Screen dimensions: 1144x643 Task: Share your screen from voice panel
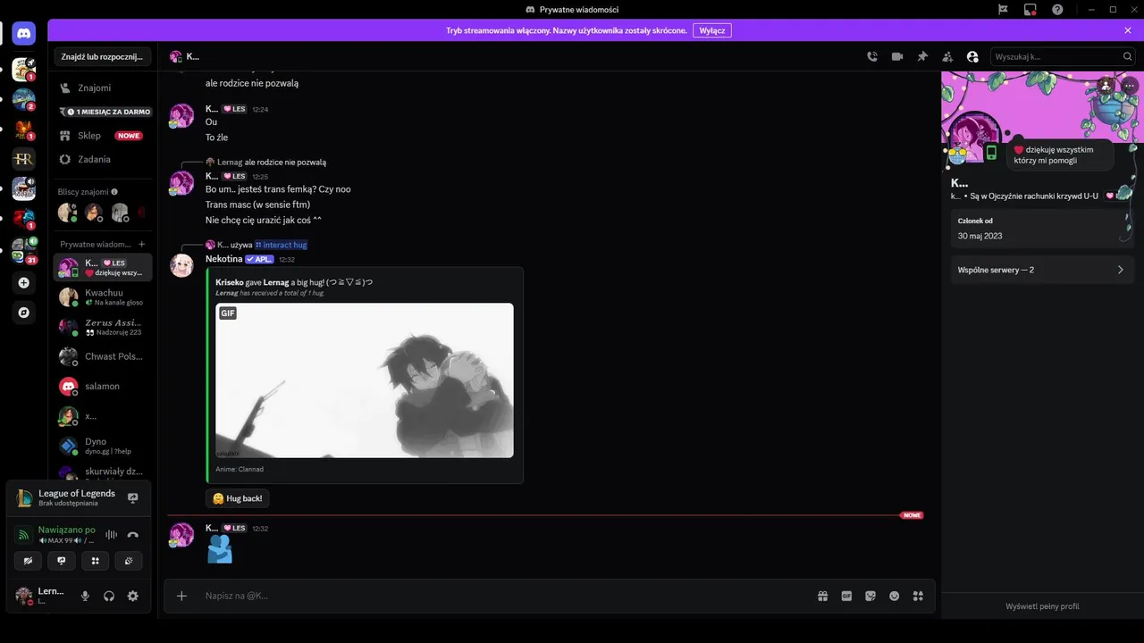click(x=62, y=561)
